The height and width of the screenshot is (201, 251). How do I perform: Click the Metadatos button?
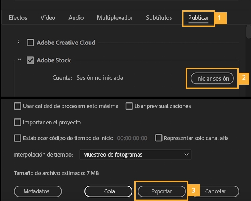point(38,191)
